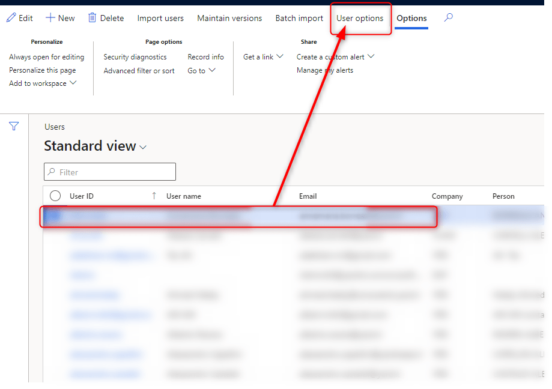Expand the Standard view dropdown

[143, 147]
